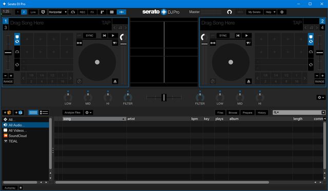Click TAP tempo on deck 1

tap(106, 23)
